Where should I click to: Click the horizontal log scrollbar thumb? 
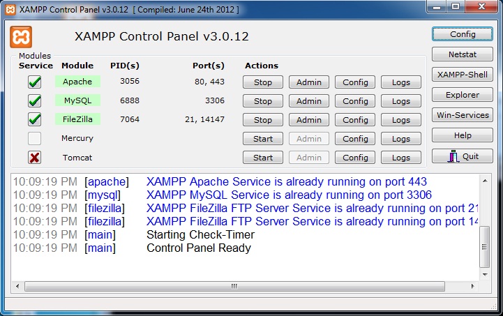[x=234, y=286]
